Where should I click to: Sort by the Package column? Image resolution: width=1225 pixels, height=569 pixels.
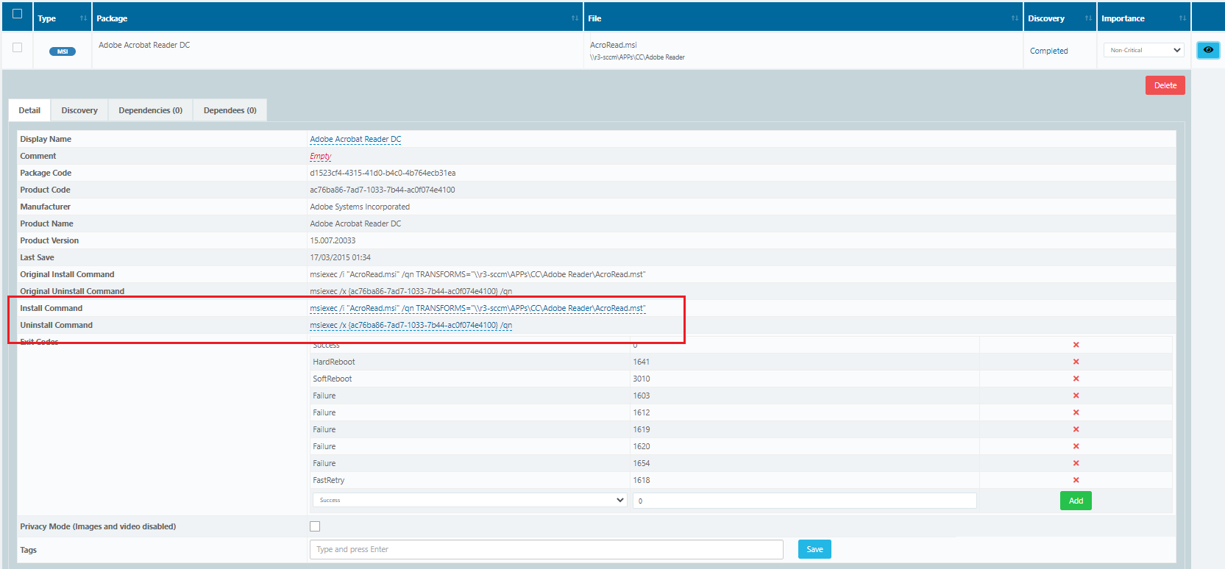coord(338,18)
